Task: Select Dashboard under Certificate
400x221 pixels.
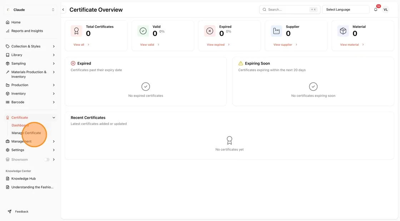Action: click(20, 125)
